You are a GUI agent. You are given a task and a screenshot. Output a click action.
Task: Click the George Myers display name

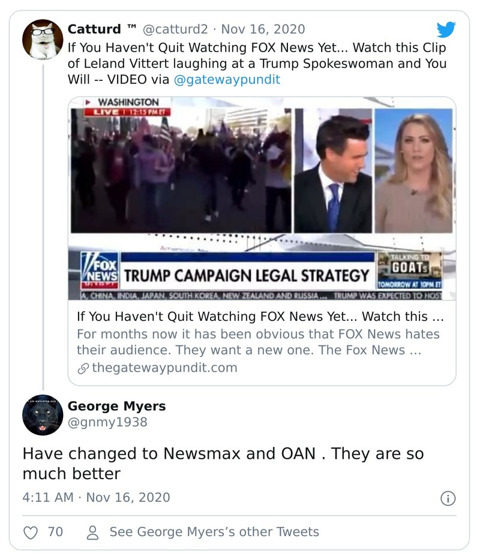pos(116,406)
